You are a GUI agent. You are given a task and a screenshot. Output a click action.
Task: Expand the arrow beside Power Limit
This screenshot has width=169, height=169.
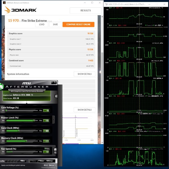(x=54, y=120)
